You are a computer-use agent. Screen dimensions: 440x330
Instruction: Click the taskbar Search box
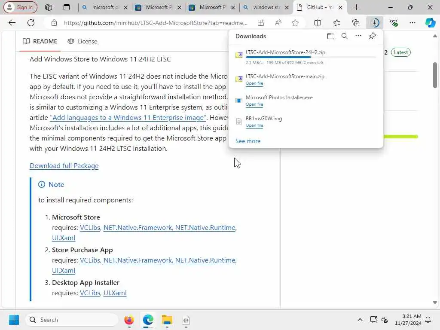click(x=72, y=320)
